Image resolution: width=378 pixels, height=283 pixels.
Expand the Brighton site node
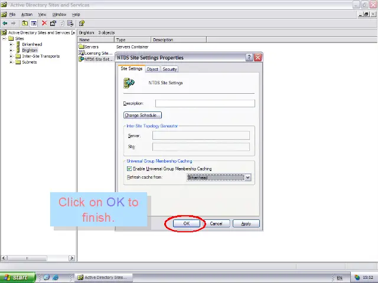click(x=11, y=50)
